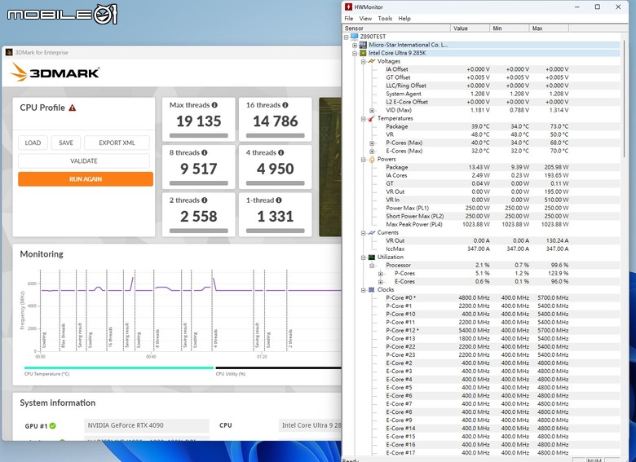Screen dimensions: 636x462
Task: Click the Utilization category icon
Action: tap(372, 257)
